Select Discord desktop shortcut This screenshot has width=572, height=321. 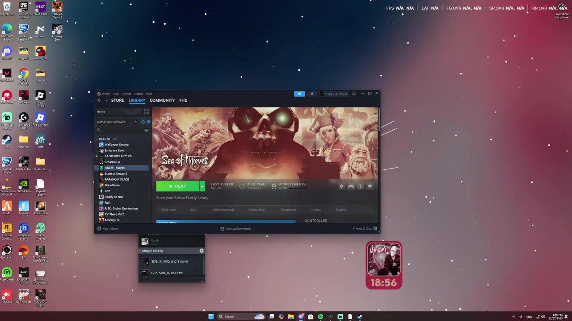[7, 53]
